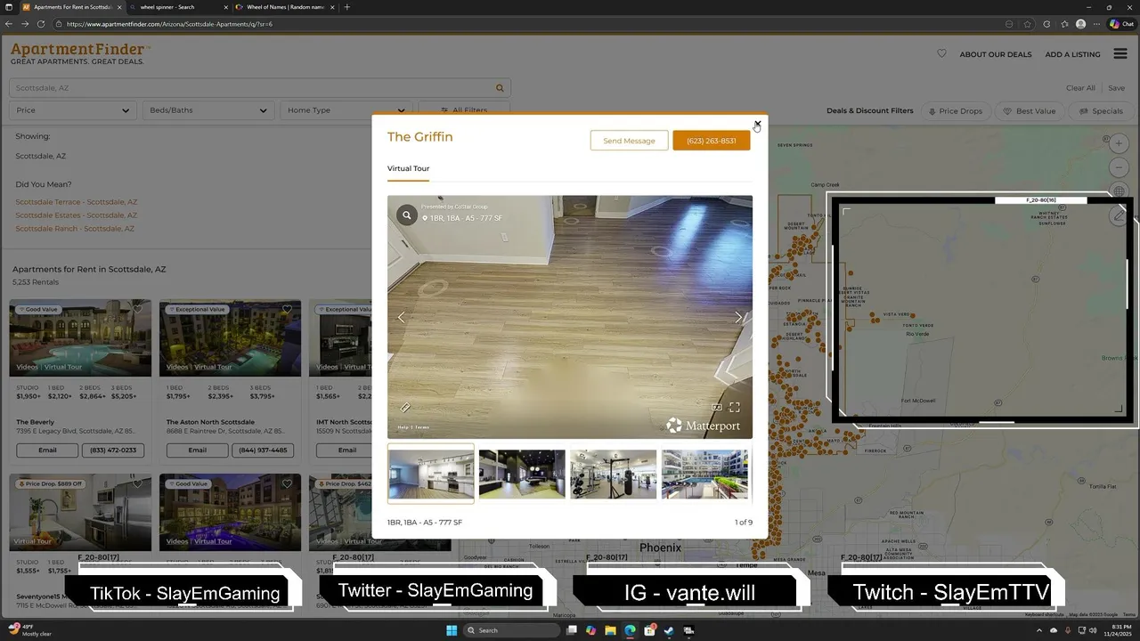Viewport: 1140px width, 641px height.
Task: Click the browser back arrow
Action: (9, 24)
